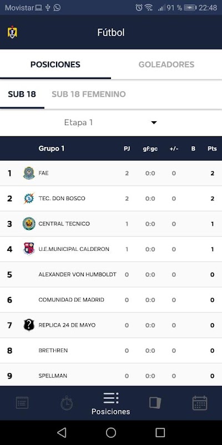Viewport: 222px width, 445px height.
Task: Select the Sub 18 Femenino tab
Action: [x=89, y=94]
